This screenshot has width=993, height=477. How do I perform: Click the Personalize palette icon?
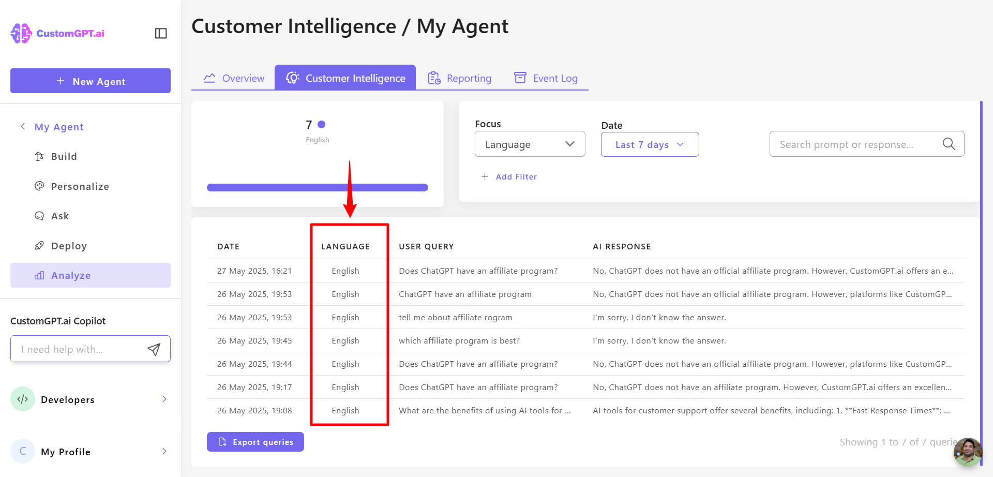[39, 186]
